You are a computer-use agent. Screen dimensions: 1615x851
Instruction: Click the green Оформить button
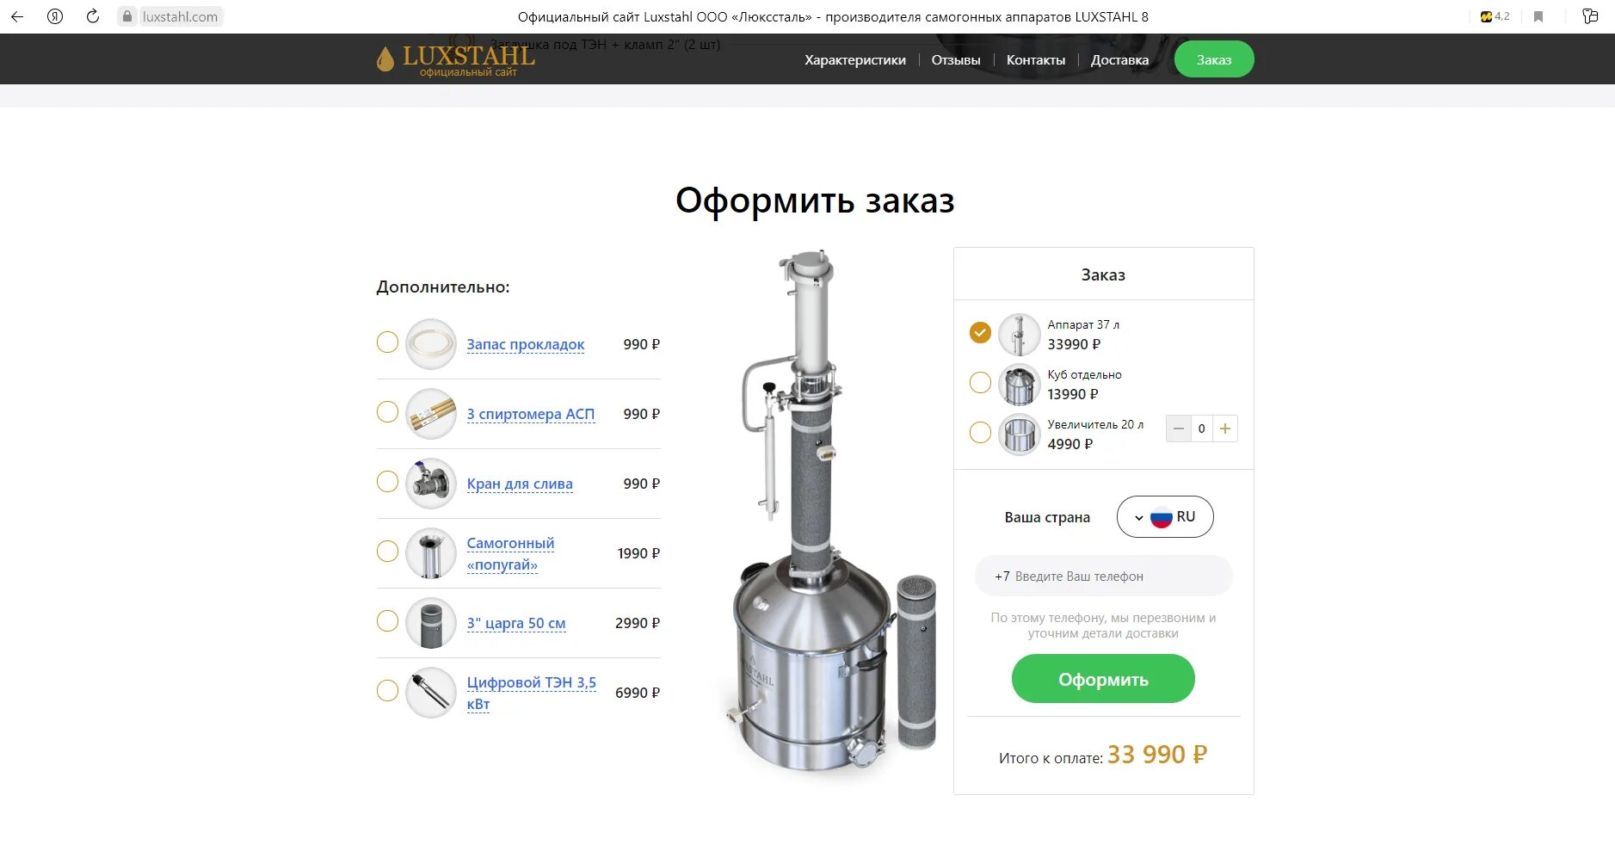1103,679
